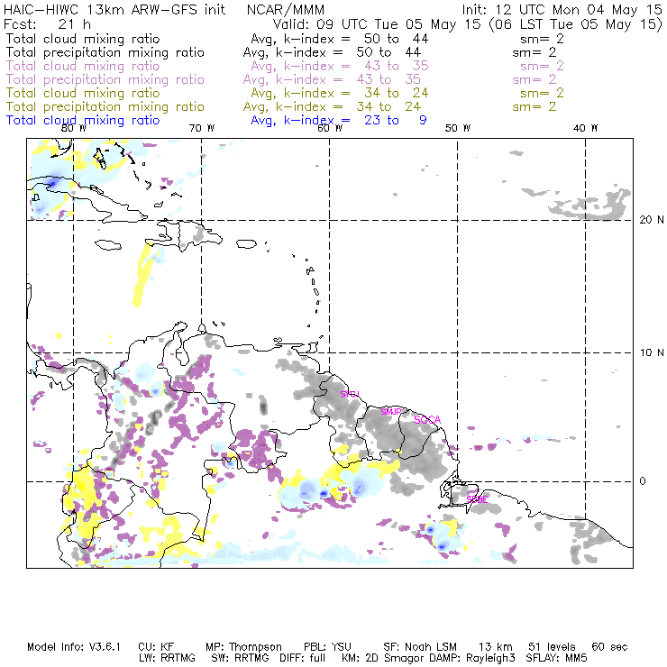Select purple 'Total precipitation mixing ratio' legend label

click(x=105, y=80)
